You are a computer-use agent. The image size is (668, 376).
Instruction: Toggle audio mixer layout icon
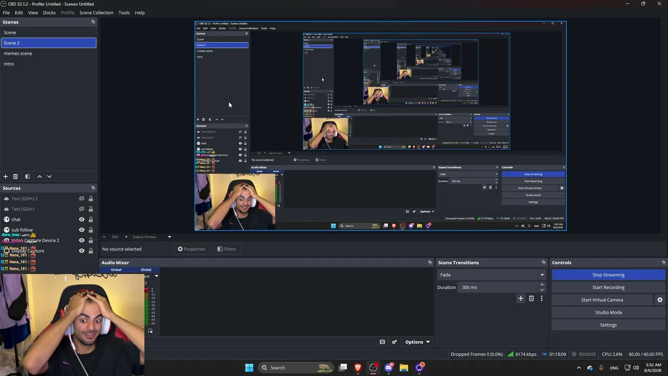click(x=382, y=342)
